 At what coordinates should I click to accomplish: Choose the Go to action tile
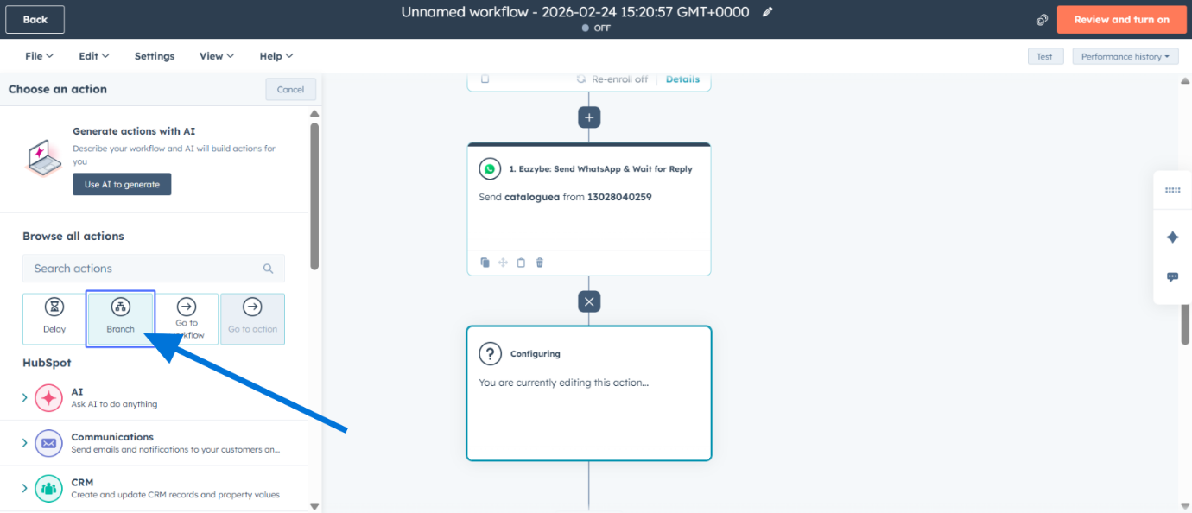[252, 319]
